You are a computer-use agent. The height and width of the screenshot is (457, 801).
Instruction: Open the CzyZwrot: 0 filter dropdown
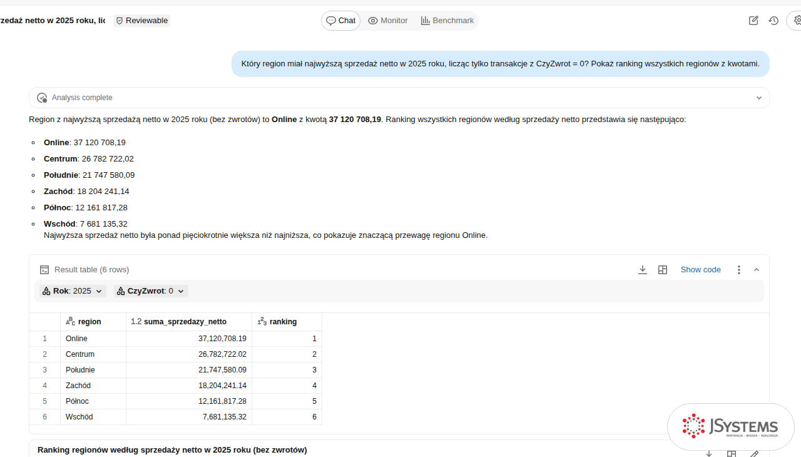coord(150,291)
